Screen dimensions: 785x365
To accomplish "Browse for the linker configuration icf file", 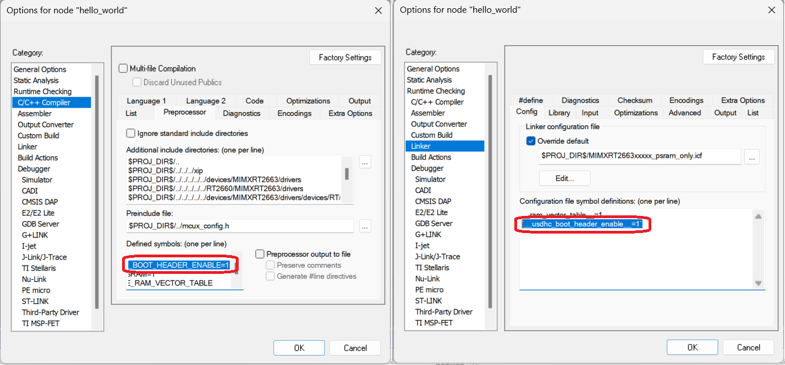I will point(751,157).
